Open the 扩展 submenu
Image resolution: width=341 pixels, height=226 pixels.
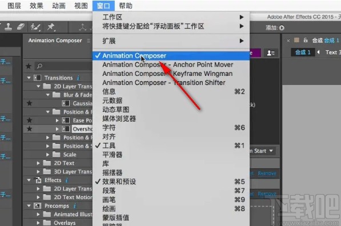pos(171,41)
